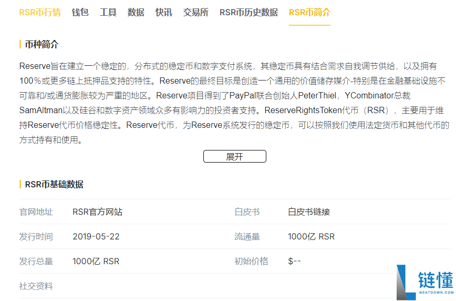Select total supply value 1000亿 RSR next to 发行总量
Screen dimensions: 456x301
point(96,262)
